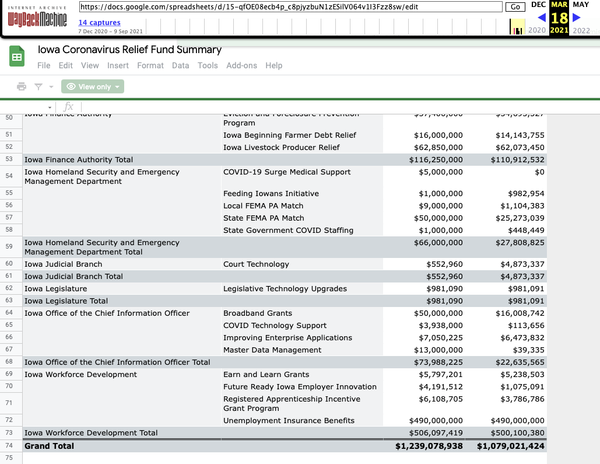Click the $506,097,419 cell
Screen dimensions: 600x464
coord(424,432)
